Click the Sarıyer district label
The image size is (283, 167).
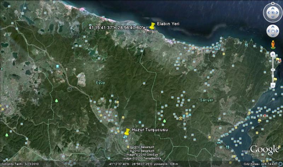(207, 100)
